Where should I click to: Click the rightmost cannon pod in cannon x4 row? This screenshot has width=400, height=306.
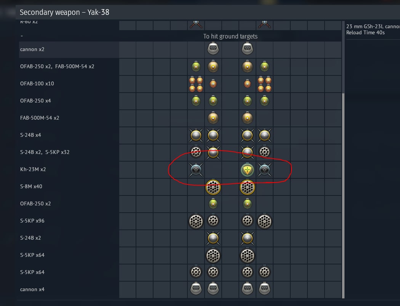tap(264, 288)
